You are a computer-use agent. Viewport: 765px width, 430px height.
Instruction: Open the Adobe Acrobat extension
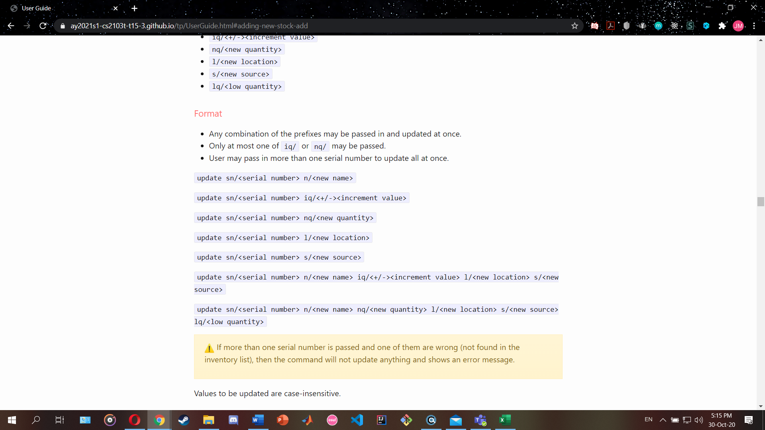610,26
